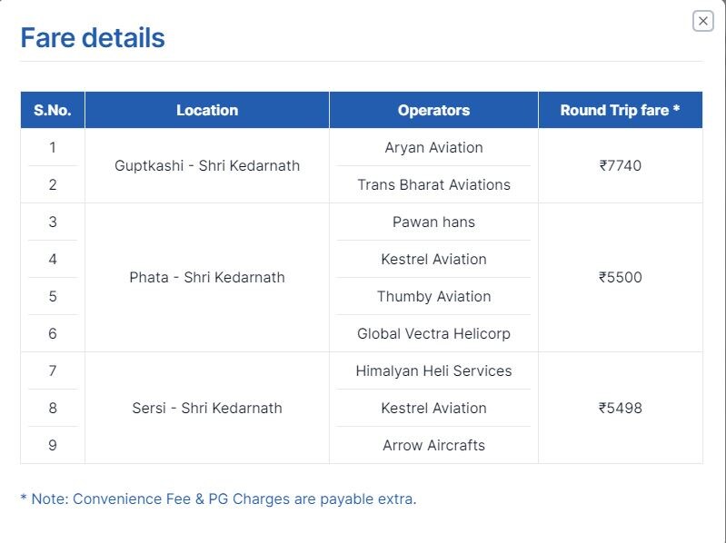Click the S.No. column header

click(53, 110)
